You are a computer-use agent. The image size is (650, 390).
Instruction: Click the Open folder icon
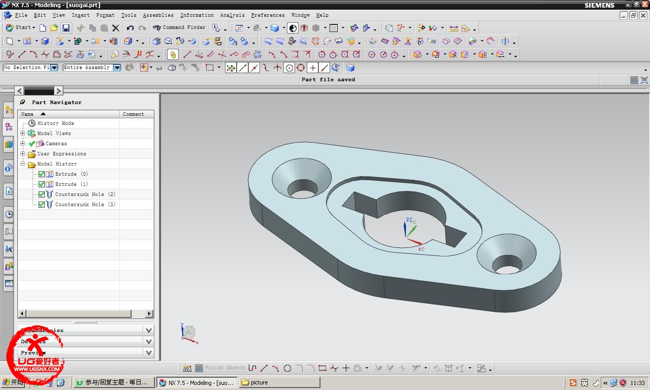pos(54,28)
